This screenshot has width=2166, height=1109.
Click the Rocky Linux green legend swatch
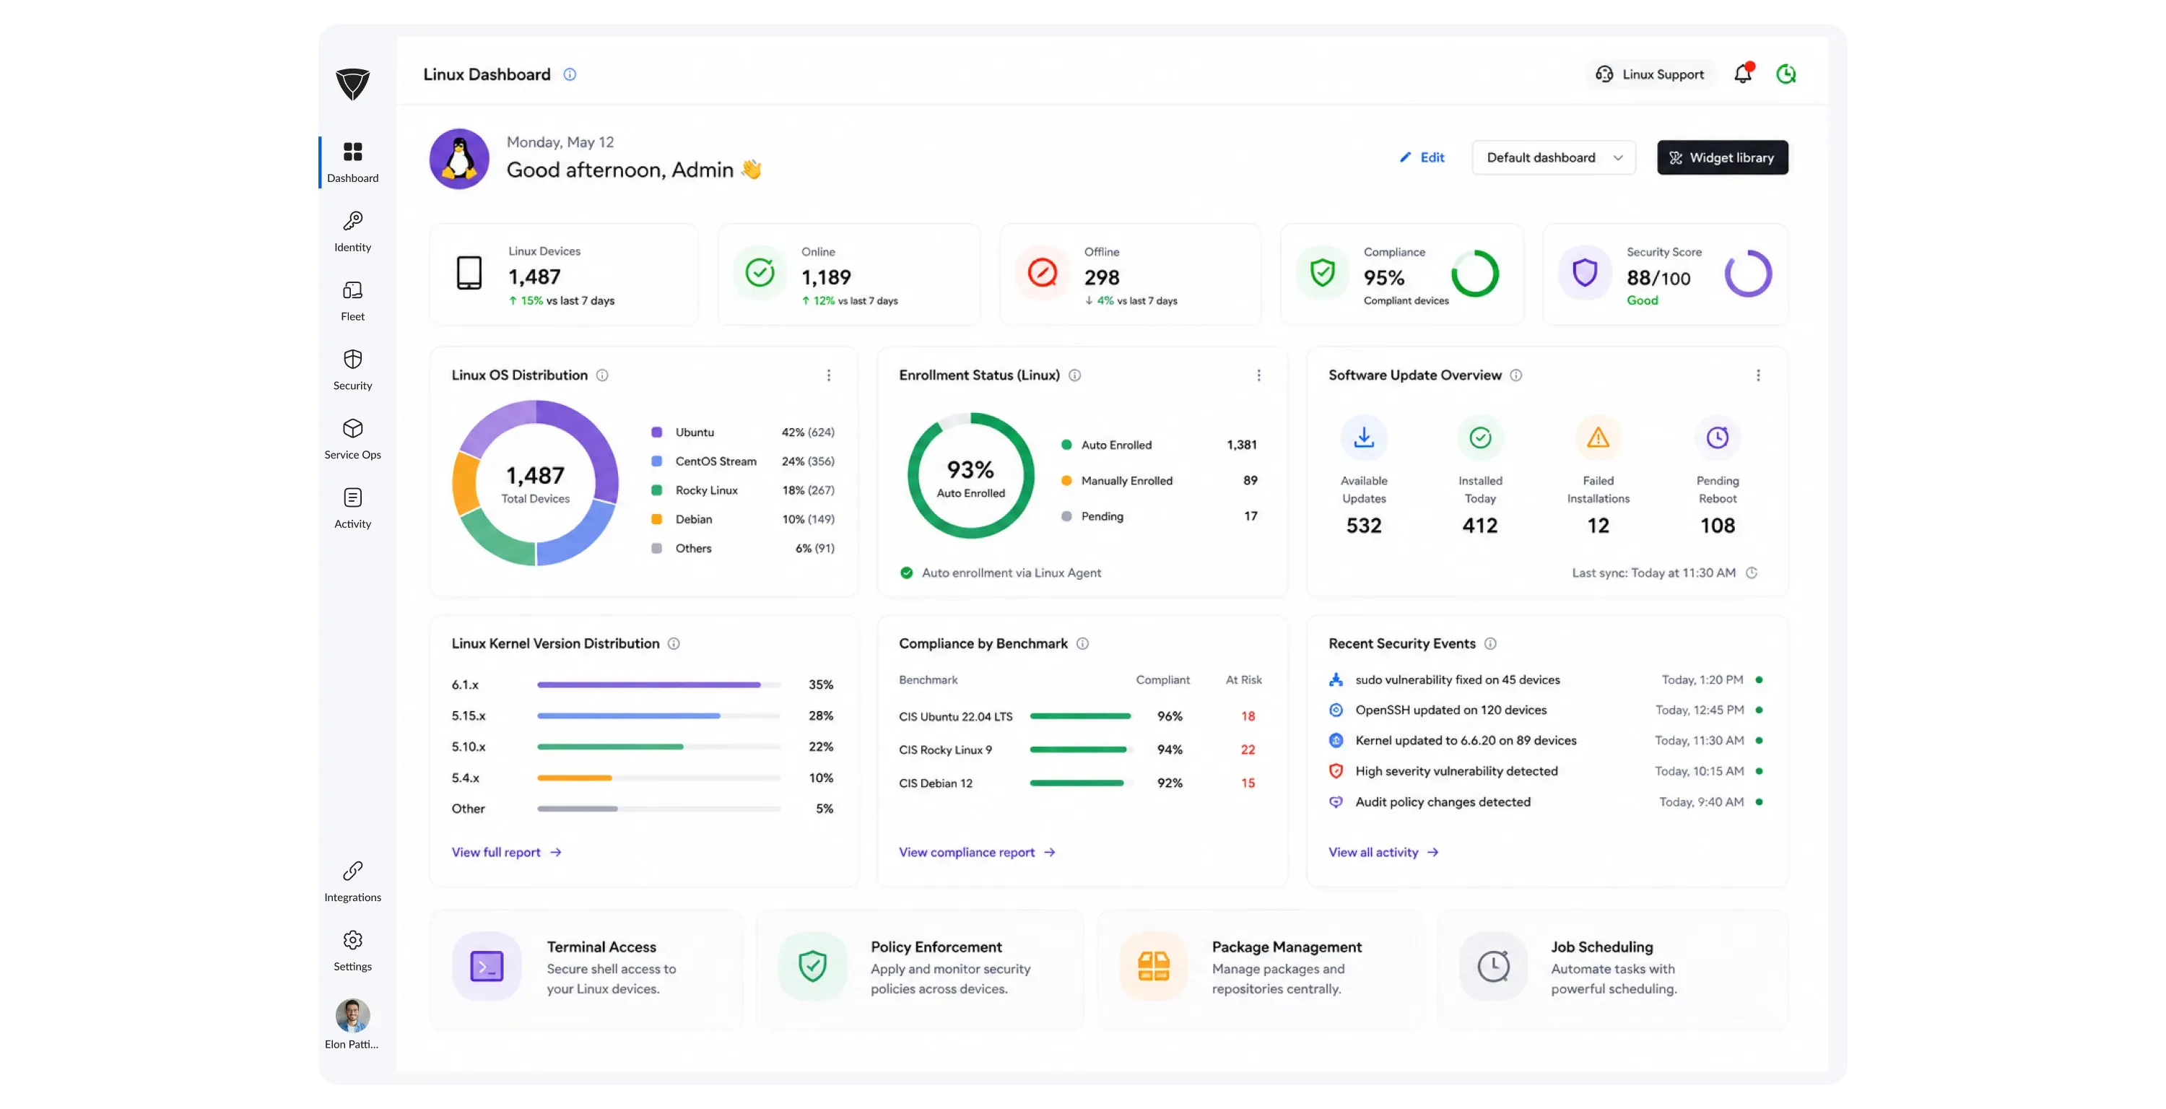pos(656,490)
